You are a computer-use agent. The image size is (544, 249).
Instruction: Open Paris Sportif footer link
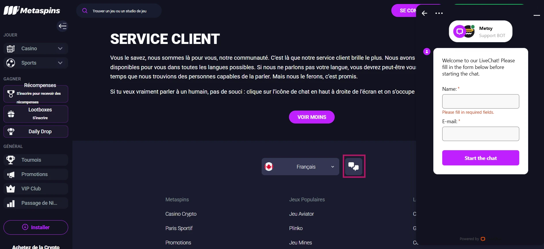[x=179, y=228]
